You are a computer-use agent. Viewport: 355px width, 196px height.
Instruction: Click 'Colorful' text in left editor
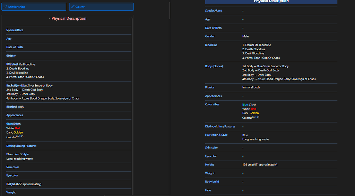point(11,137)
